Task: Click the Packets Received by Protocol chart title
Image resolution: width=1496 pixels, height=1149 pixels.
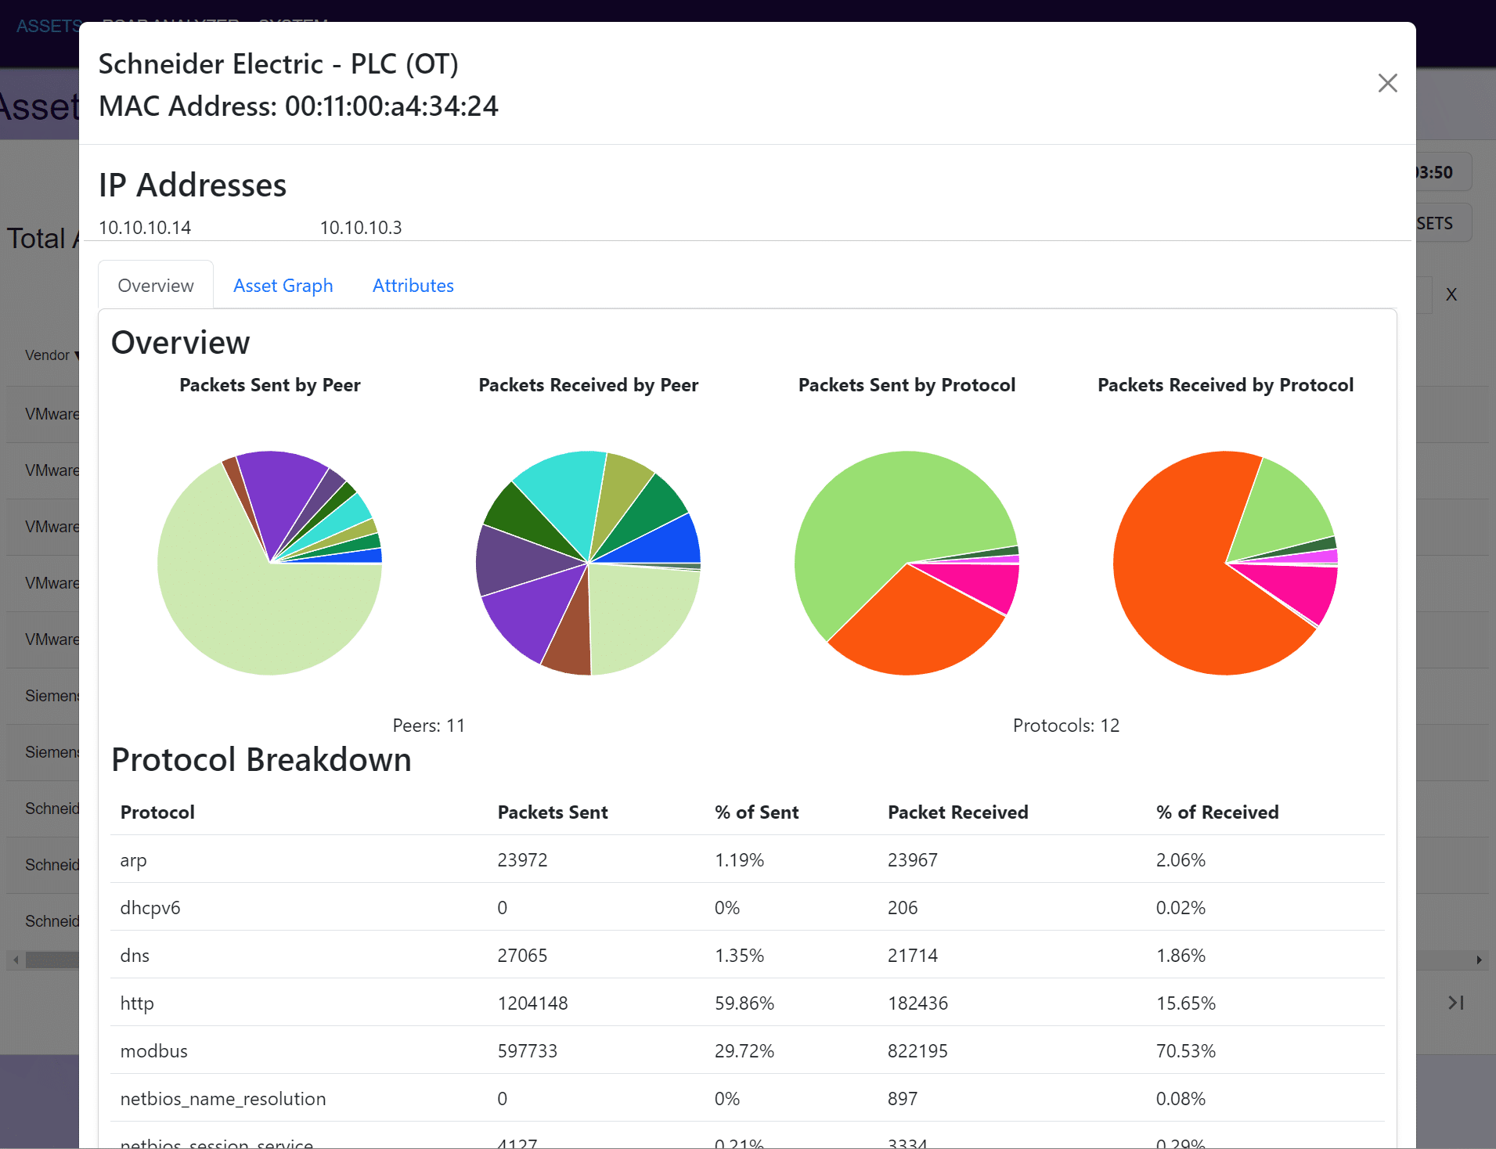Action: 1225,385
